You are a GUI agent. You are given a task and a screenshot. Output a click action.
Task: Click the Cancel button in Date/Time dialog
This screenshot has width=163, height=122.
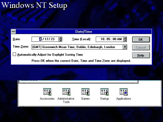coord(141,48)
